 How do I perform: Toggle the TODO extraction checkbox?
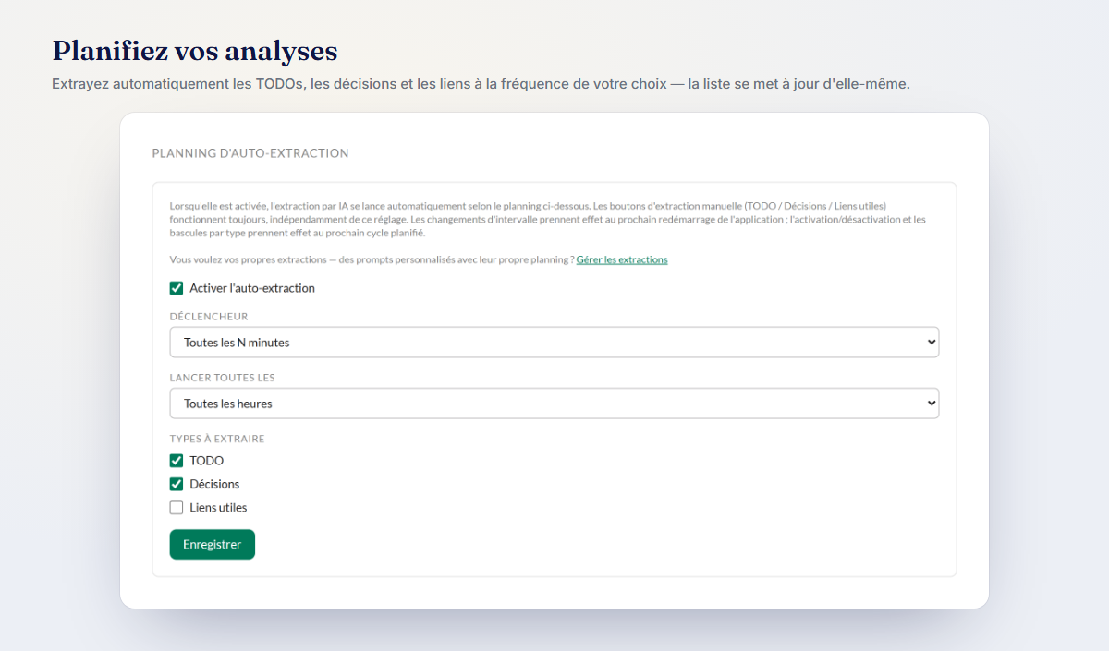point(177,461)
